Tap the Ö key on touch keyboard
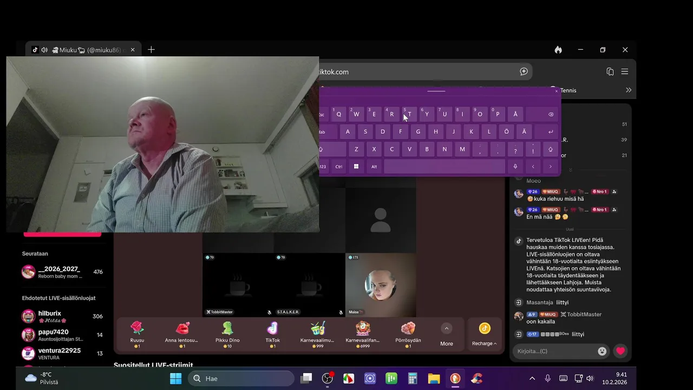The width and height of the screenshot is (693, 390). click(x=507, y=132)
